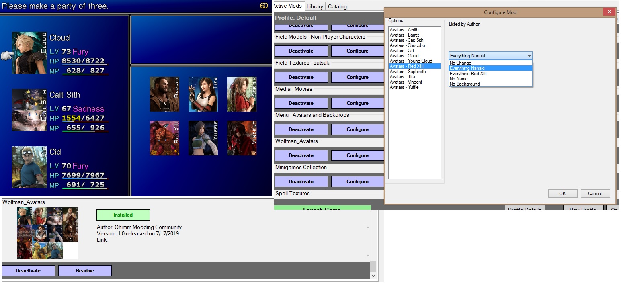Choose Yuffie's avatar from the reserve grid
This screenshot has width=621, height=284.
[x=203, y=138]
